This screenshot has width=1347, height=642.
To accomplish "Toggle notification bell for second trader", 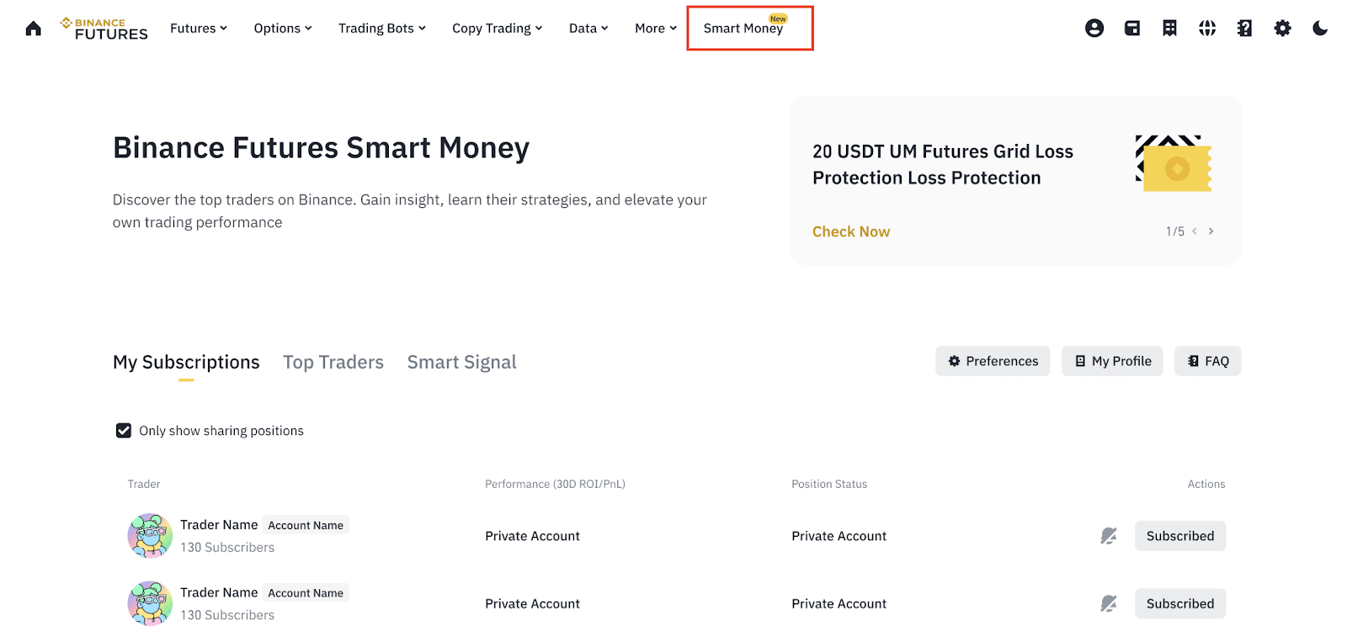I will 1109,603.
